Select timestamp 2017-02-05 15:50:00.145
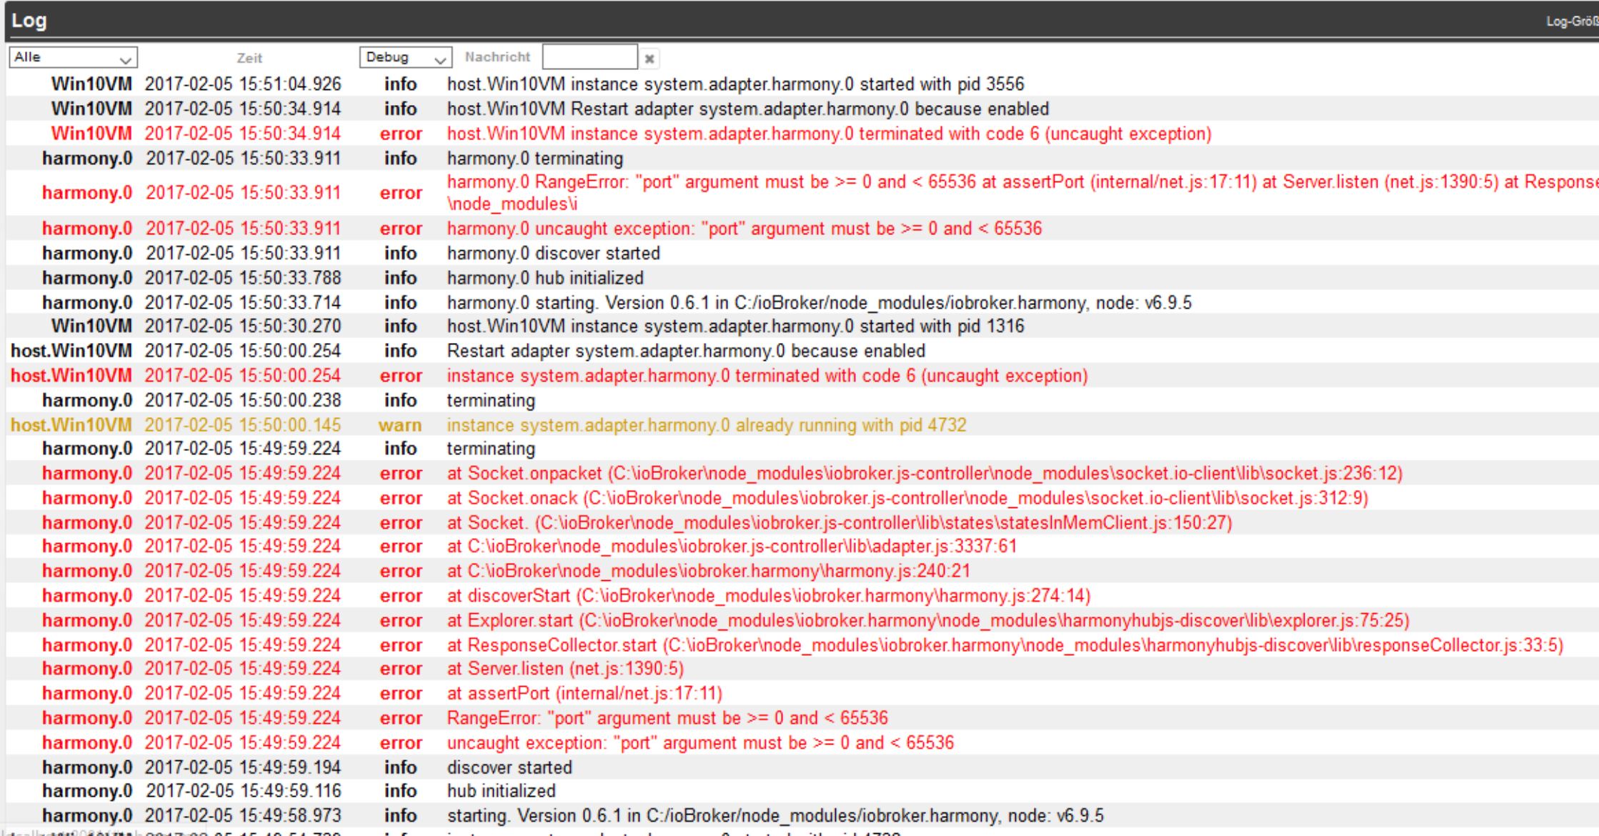1599x836 pixels. pos(243,425)
